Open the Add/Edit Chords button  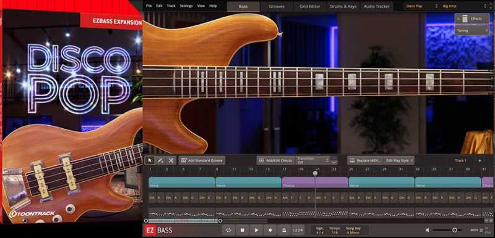coord(275,160)
